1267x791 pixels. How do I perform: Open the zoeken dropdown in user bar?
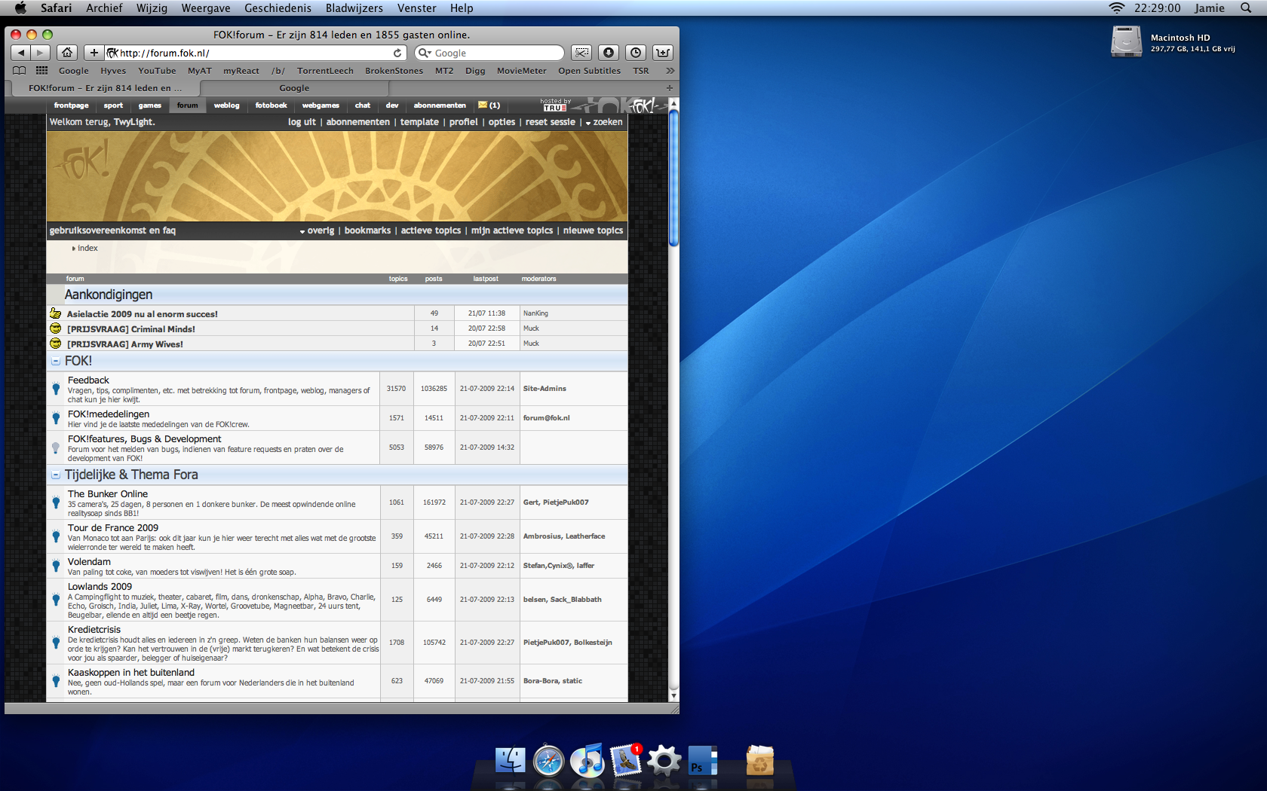click(604, 122)
